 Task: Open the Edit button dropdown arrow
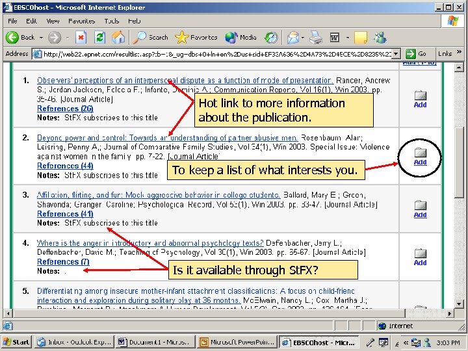coord(347,38)
